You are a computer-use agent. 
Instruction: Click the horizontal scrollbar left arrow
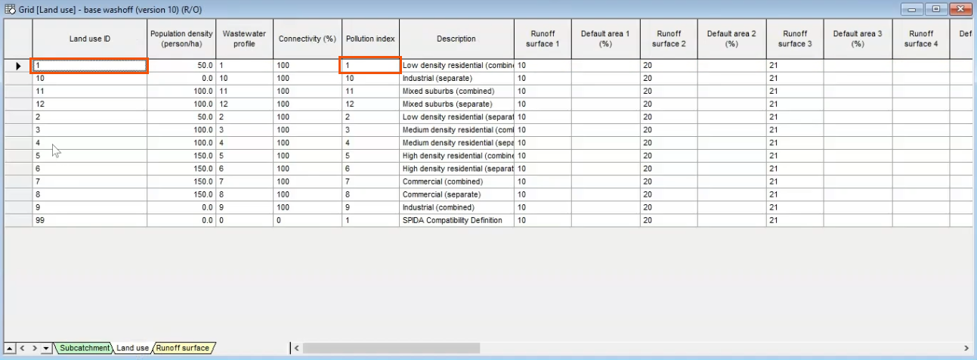pyautogui.click(x=296, y=348)
